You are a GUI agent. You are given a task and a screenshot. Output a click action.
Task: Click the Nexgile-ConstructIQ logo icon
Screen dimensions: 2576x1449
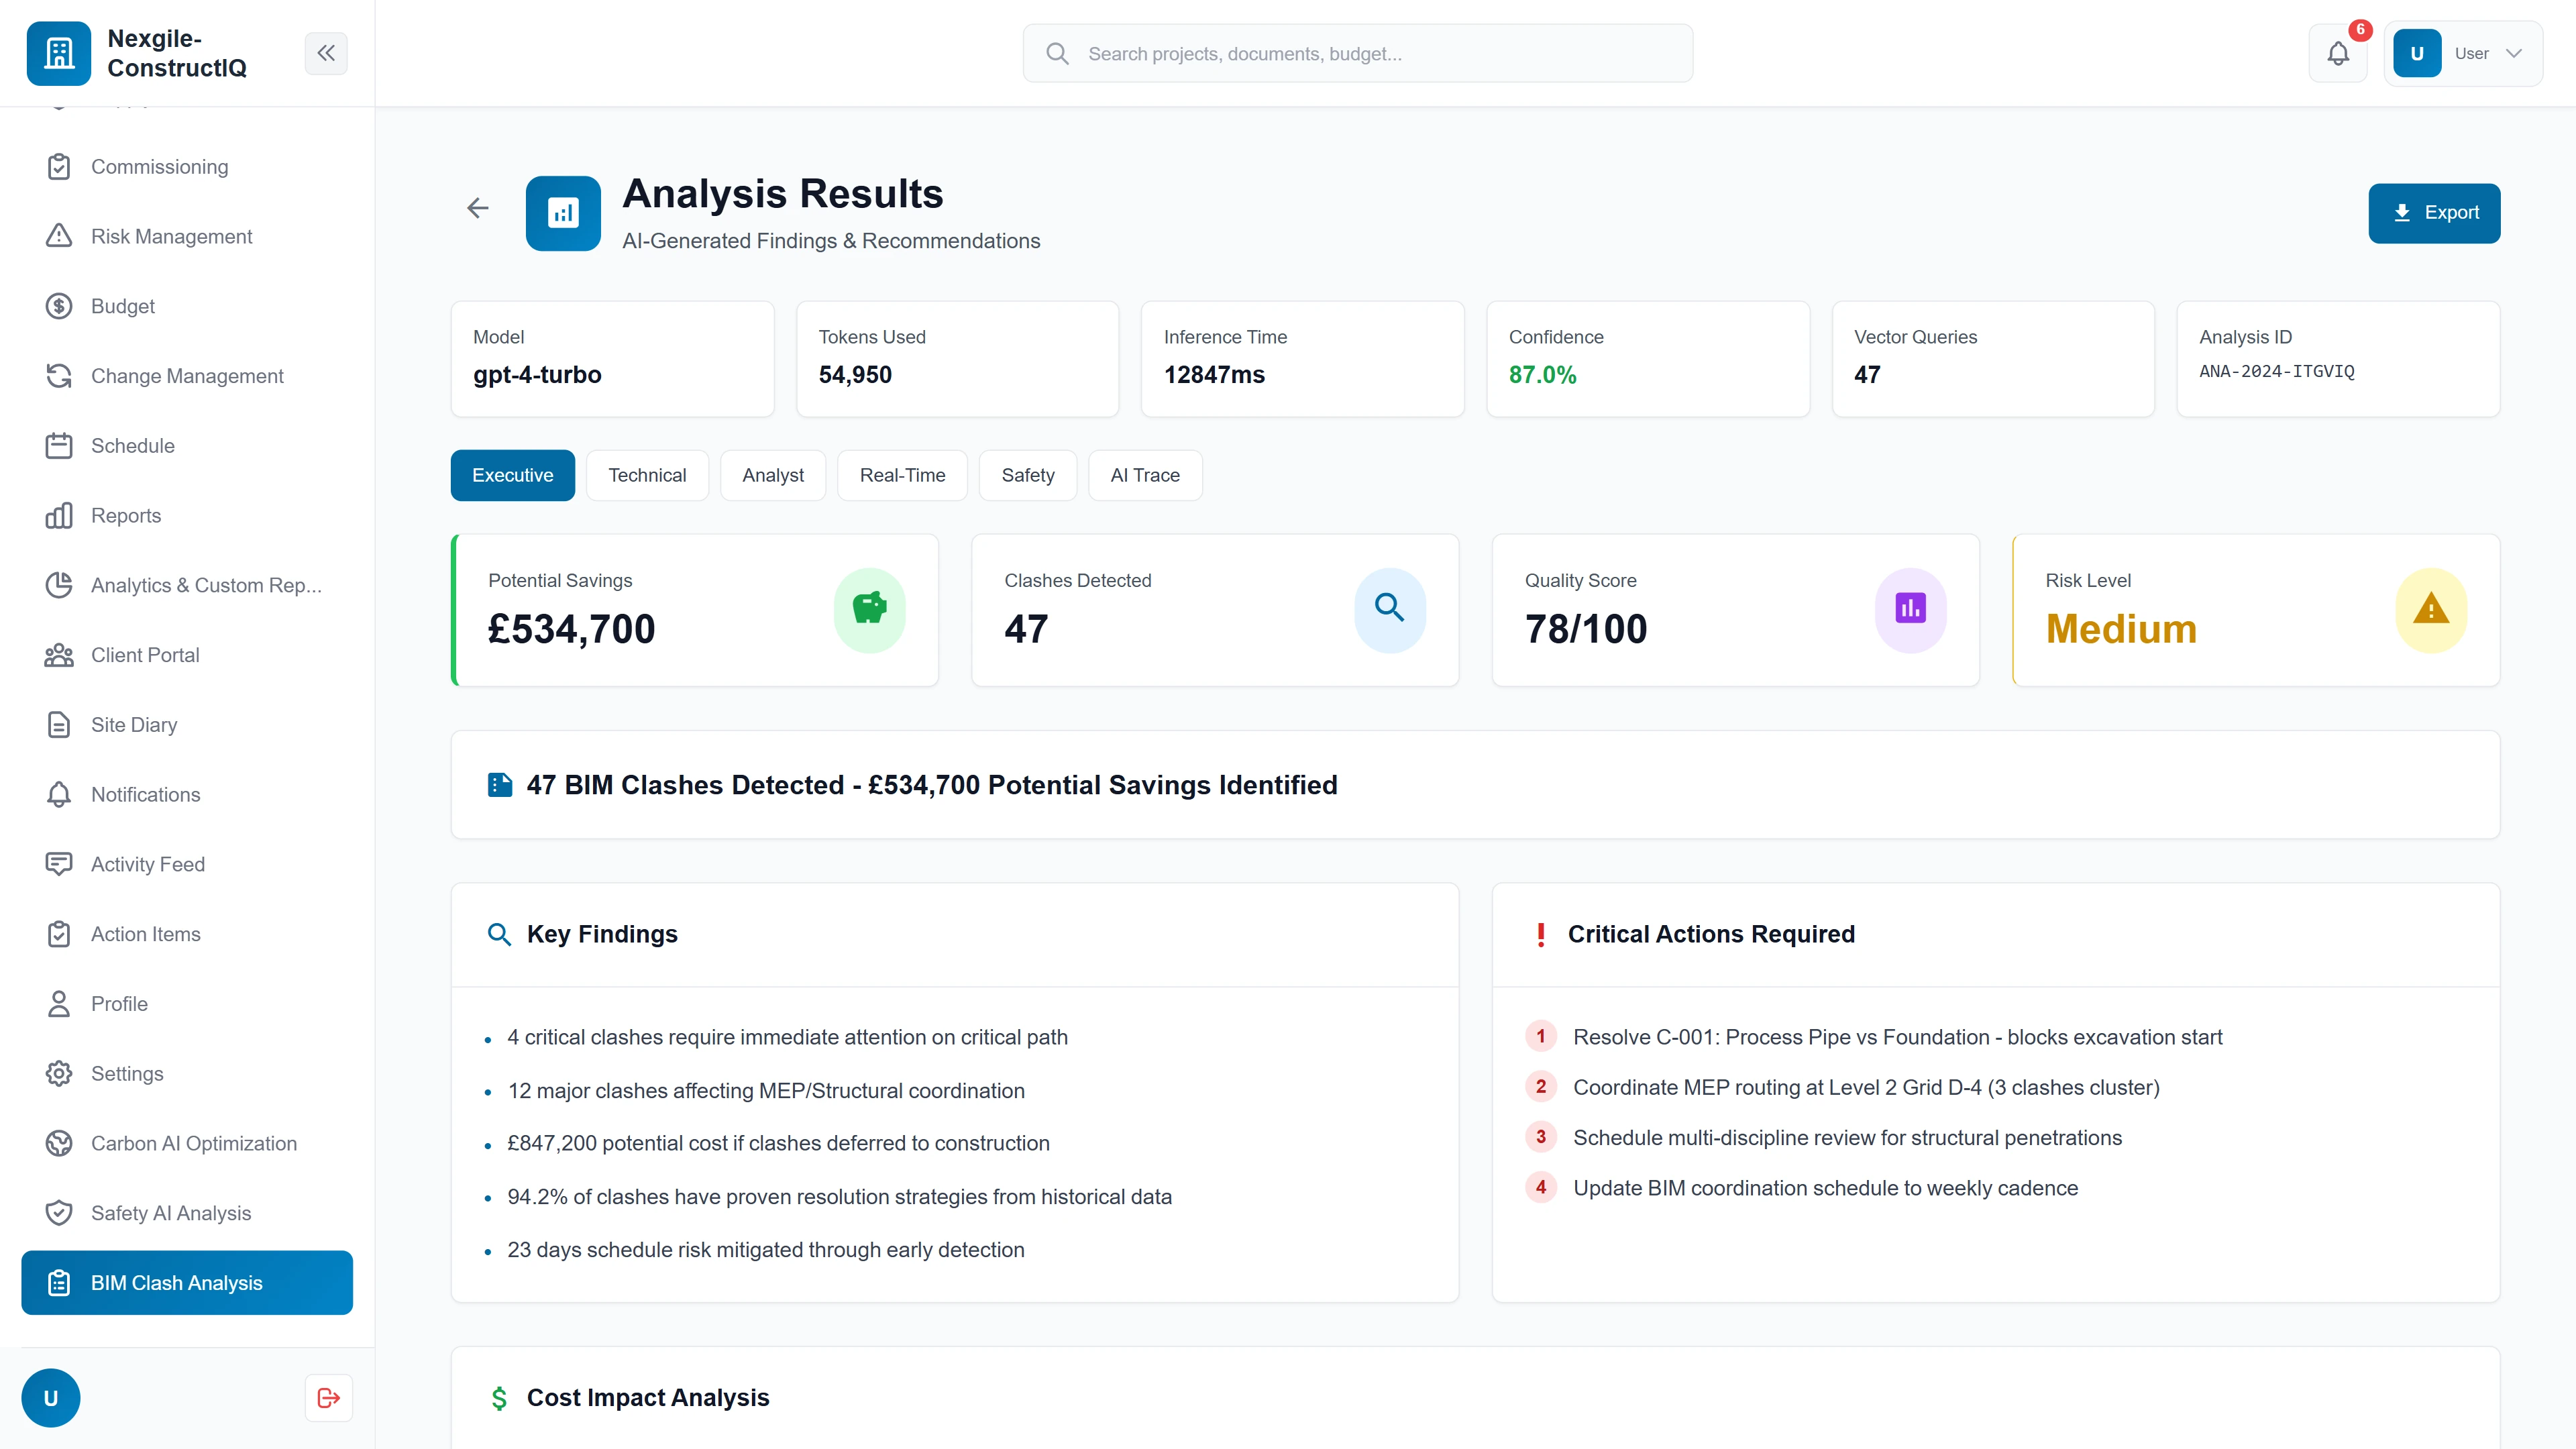click(x=58, y=53)
